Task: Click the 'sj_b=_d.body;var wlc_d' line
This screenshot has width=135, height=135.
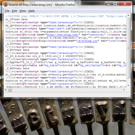Action: 46,56
